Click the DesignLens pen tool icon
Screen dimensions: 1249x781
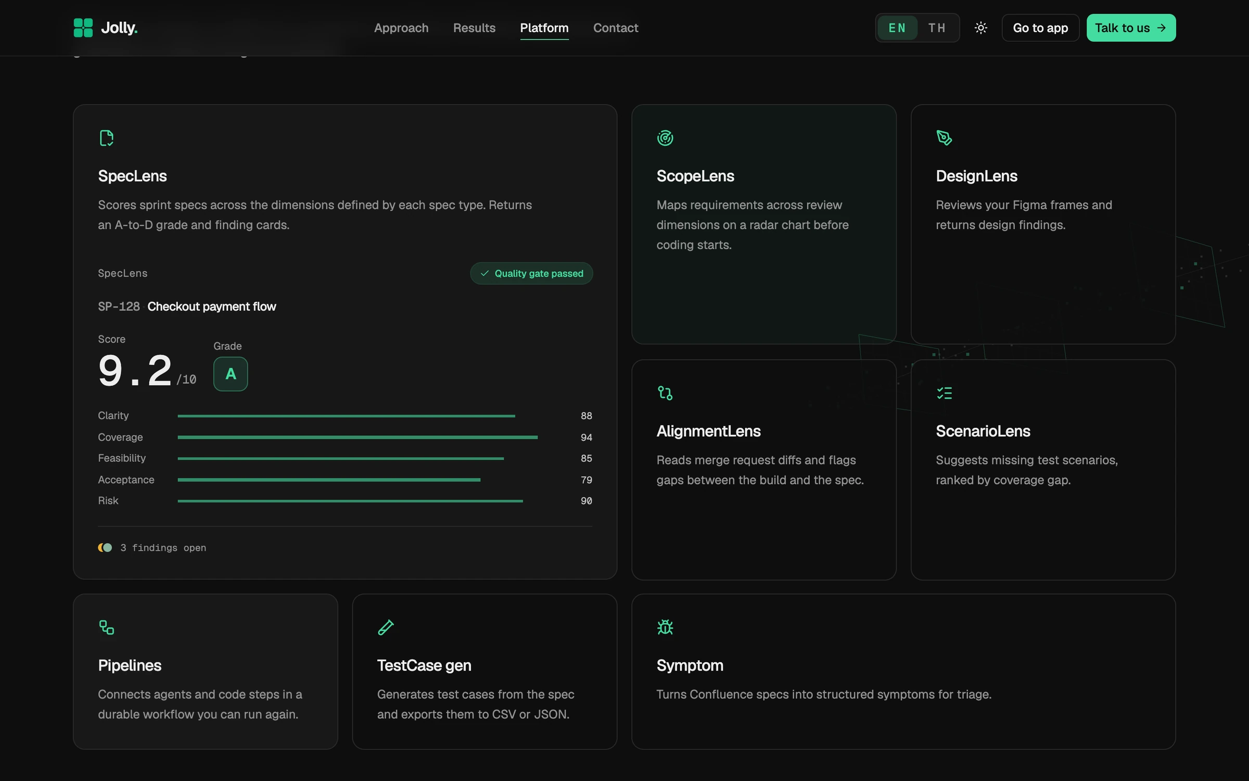944,138
